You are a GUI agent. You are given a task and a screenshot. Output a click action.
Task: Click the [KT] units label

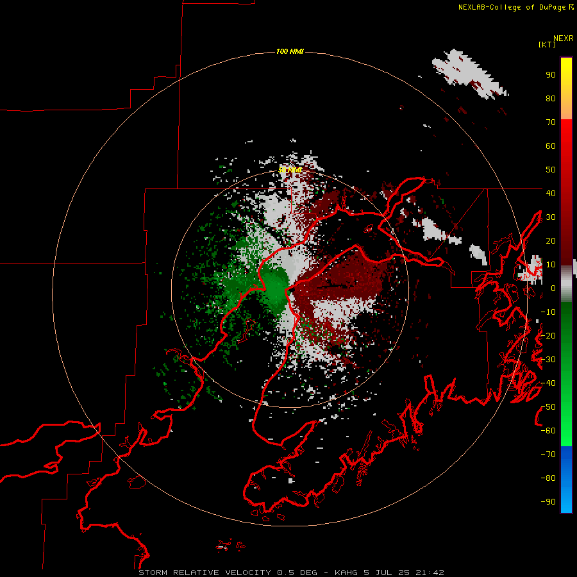[548, 44]
